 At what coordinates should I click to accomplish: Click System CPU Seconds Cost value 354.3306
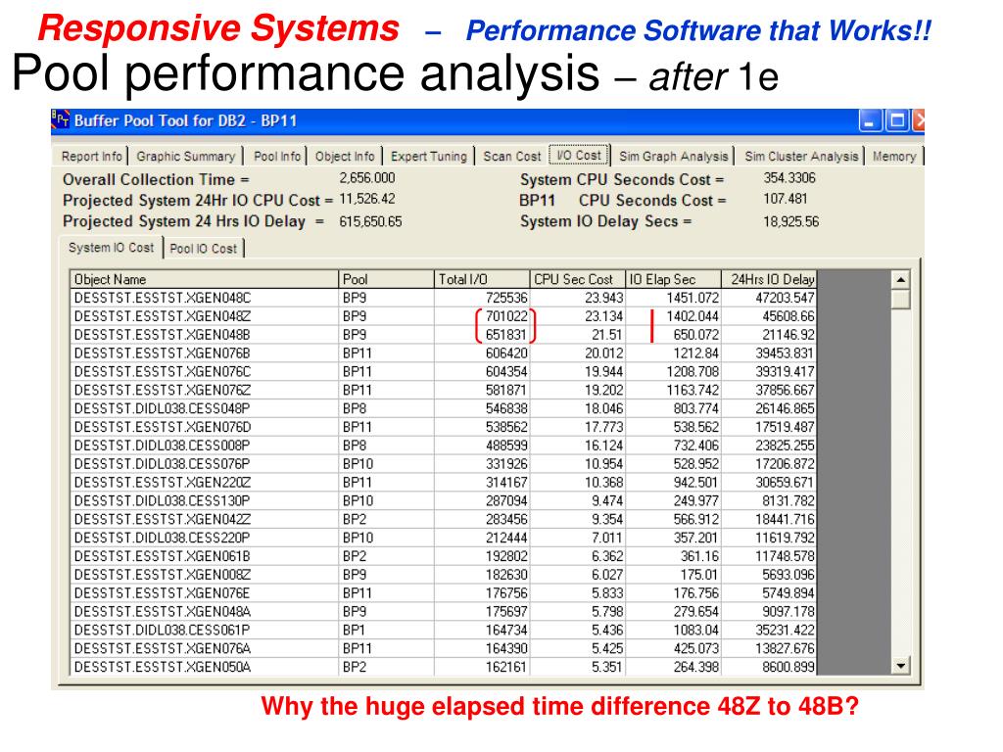tap(789, 178)
